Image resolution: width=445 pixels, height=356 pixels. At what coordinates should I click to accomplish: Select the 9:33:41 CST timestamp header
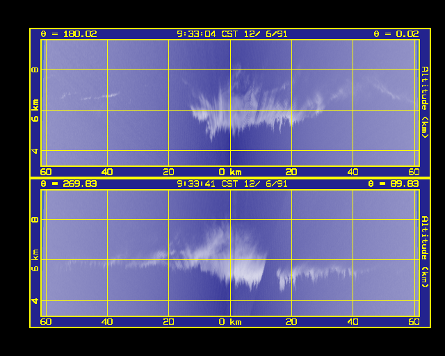point(232,184)
